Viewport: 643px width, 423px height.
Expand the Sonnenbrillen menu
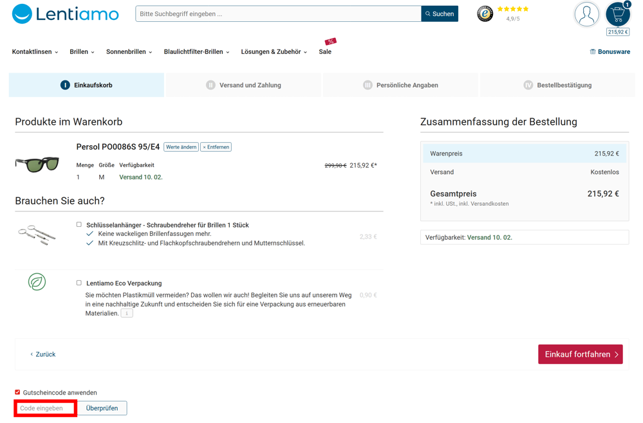point(129,51)
